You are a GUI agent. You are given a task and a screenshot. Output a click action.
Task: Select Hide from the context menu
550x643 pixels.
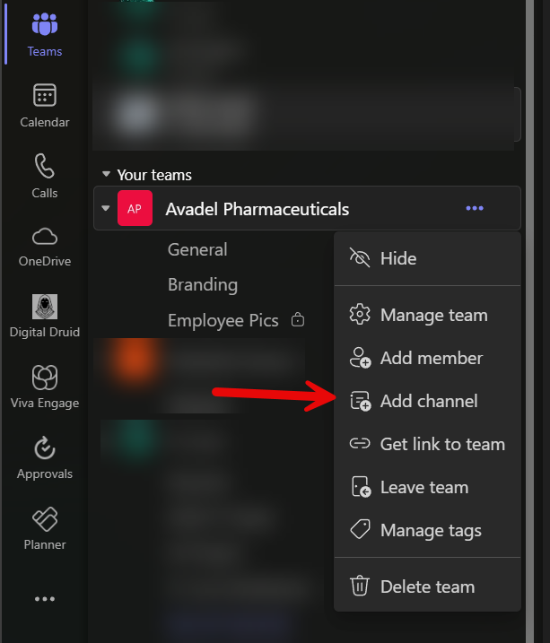point(427,258)
